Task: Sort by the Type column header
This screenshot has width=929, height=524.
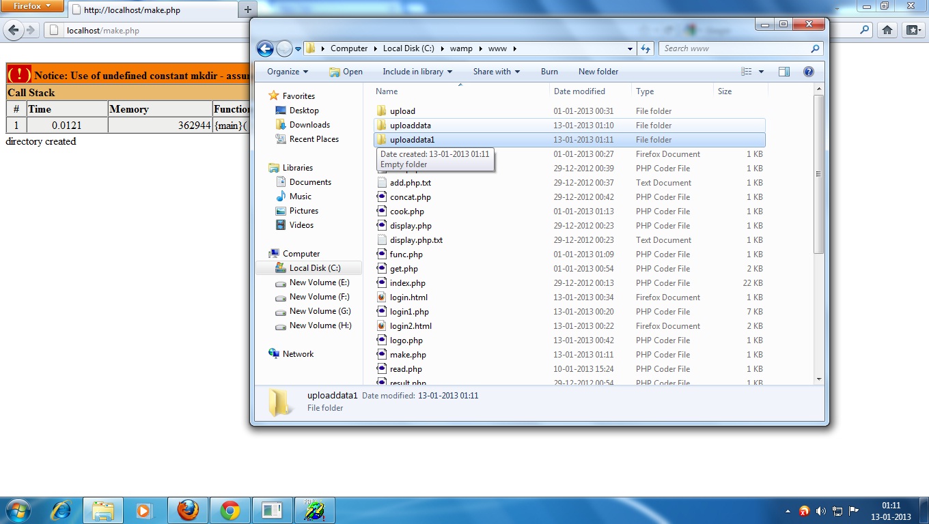Action: coord(645,91)
